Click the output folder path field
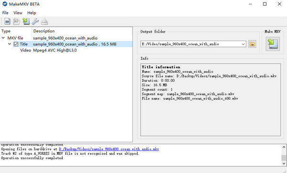Viewport: 287px width, 173px height. pyautogui.click(x=191, y=44)
